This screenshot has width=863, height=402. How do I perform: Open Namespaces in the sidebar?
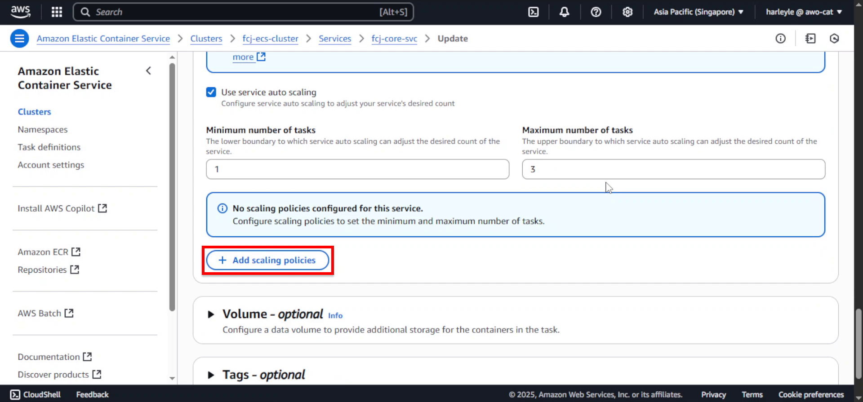pos(43,129)
